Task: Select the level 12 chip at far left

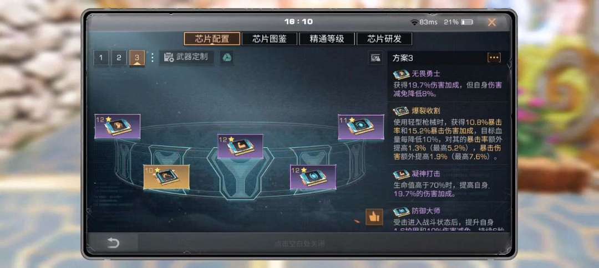Action: pos(117,126)
